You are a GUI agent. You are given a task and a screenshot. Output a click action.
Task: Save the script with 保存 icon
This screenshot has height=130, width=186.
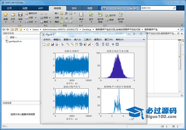point(20,14)
